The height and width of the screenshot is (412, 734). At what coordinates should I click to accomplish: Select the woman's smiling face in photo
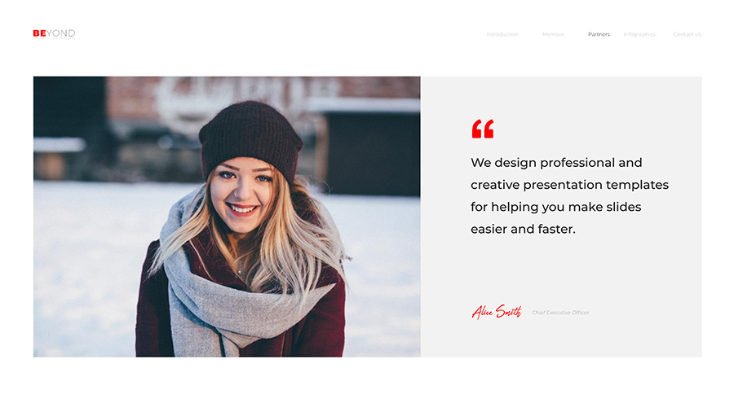point(241,194)
